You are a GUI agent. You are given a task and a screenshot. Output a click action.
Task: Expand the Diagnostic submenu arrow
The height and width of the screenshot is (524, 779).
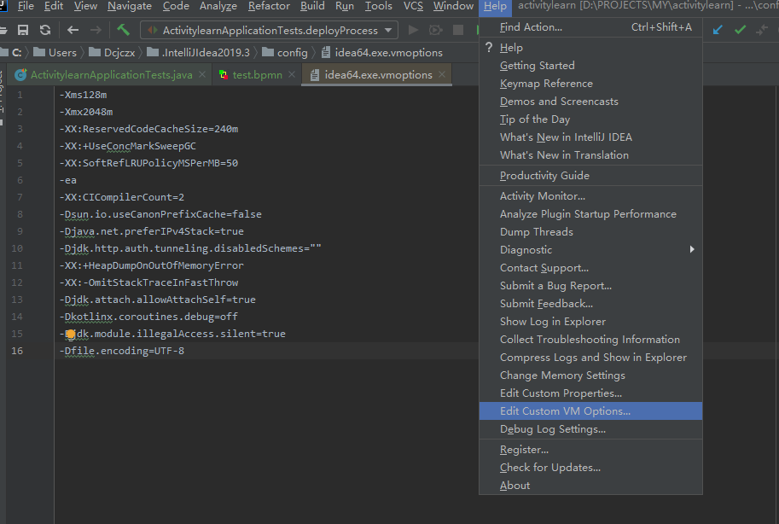[x=692, y=249]
